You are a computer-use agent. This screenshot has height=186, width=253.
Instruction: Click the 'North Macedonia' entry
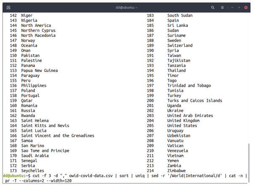38,35
